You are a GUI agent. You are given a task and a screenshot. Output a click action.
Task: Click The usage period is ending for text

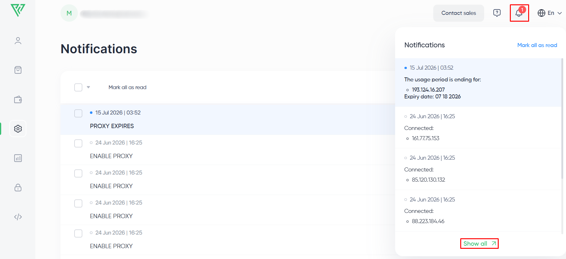(443, 80)
